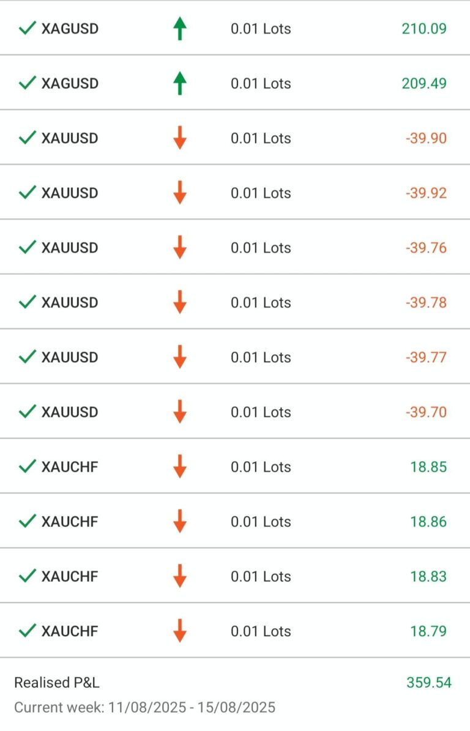Click the -39.90 loss value

[x=426, y=138]
